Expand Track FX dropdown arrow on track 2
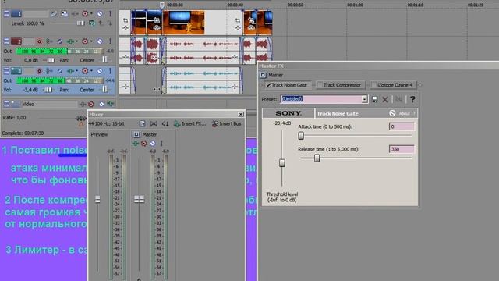Image resolution: width=499 pixels, height=281 pixels. [x=76, y=41]
